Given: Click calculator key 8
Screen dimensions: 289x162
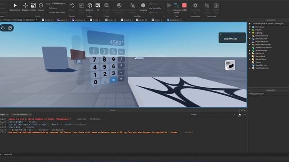Looking at the screenshot, I should [x=104, y=59].
